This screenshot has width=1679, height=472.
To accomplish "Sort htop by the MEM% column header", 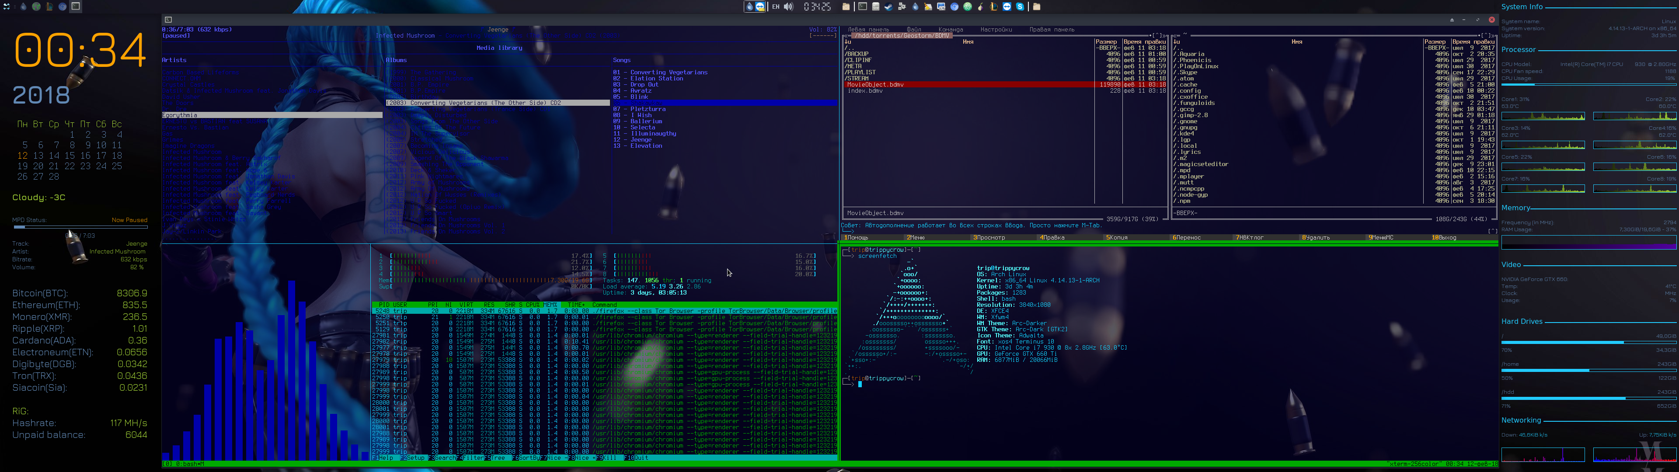I will (551, 305).
